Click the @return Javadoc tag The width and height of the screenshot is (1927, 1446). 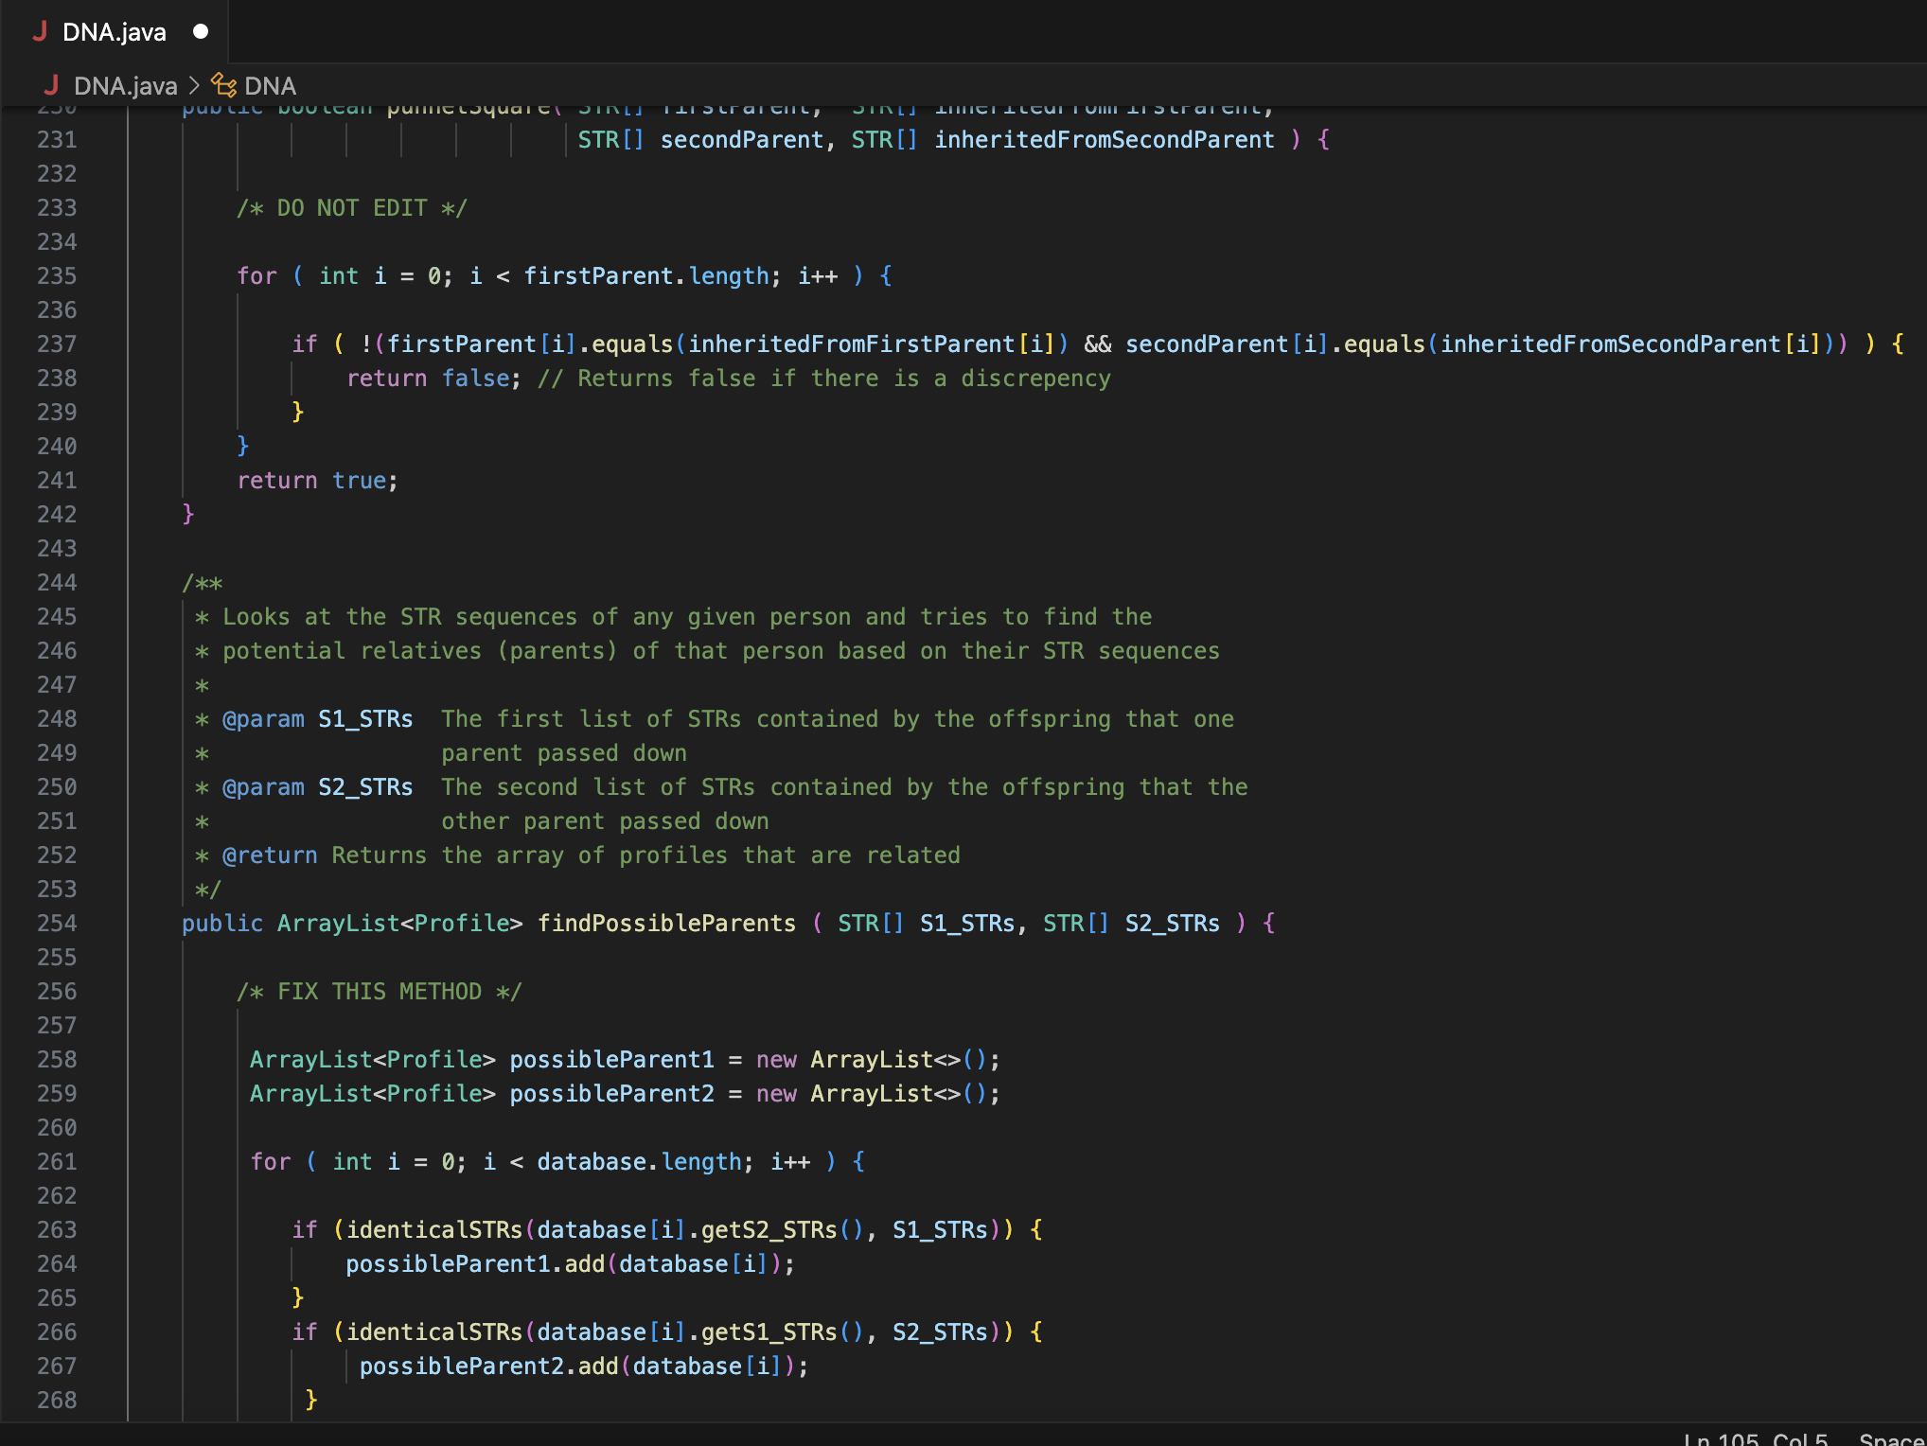(270, 855)
